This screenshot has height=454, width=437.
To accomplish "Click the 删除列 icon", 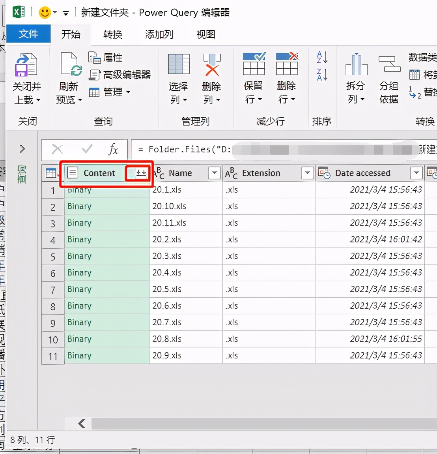I will click(212, 65).
